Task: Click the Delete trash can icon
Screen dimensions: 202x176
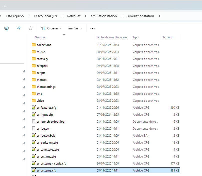Action: click(30, 28)
